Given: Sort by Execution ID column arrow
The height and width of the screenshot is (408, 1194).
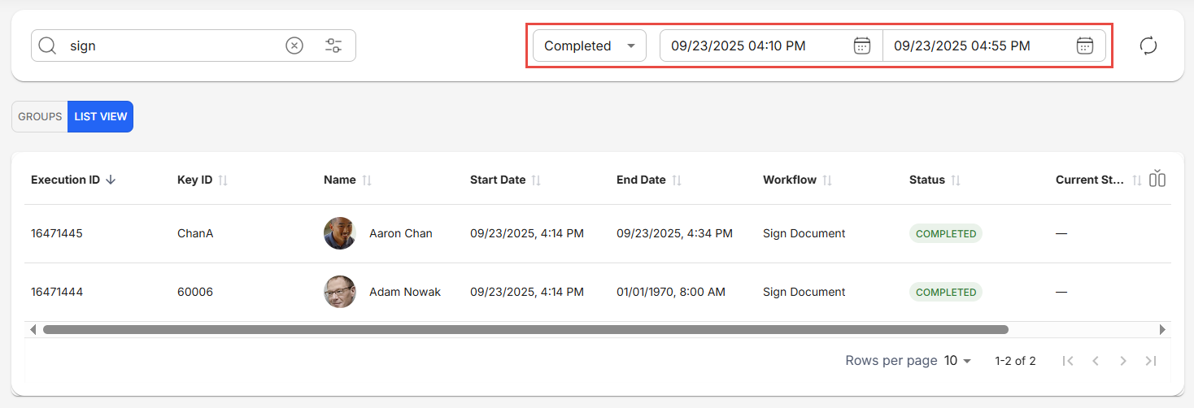Looking at the screenshot, I should (111, 180).
